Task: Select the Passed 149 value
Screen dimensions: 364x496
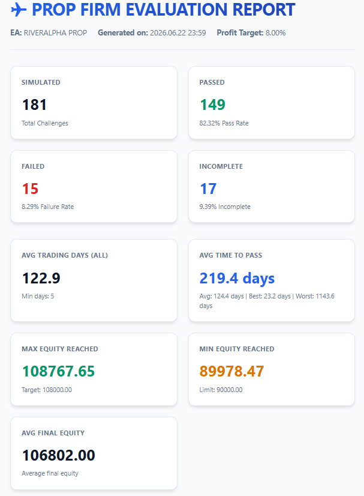Action: (x=213, y=104)
